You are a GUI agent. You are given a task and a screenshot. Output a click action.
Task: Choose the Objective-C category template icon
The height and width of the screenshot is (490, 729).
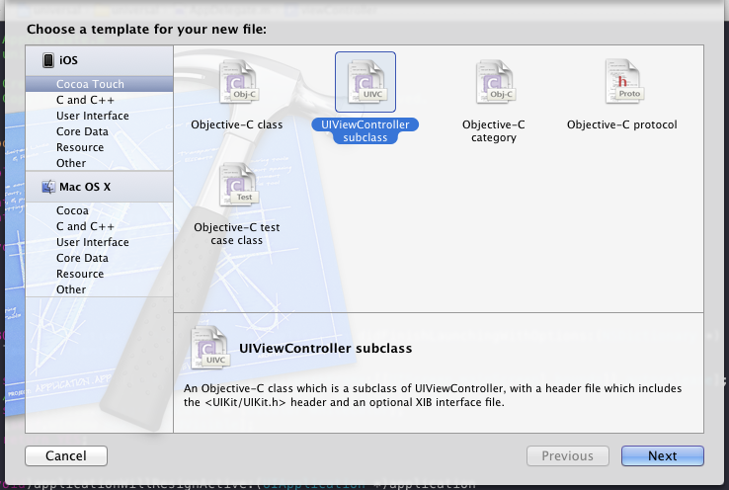coord(493,83)
